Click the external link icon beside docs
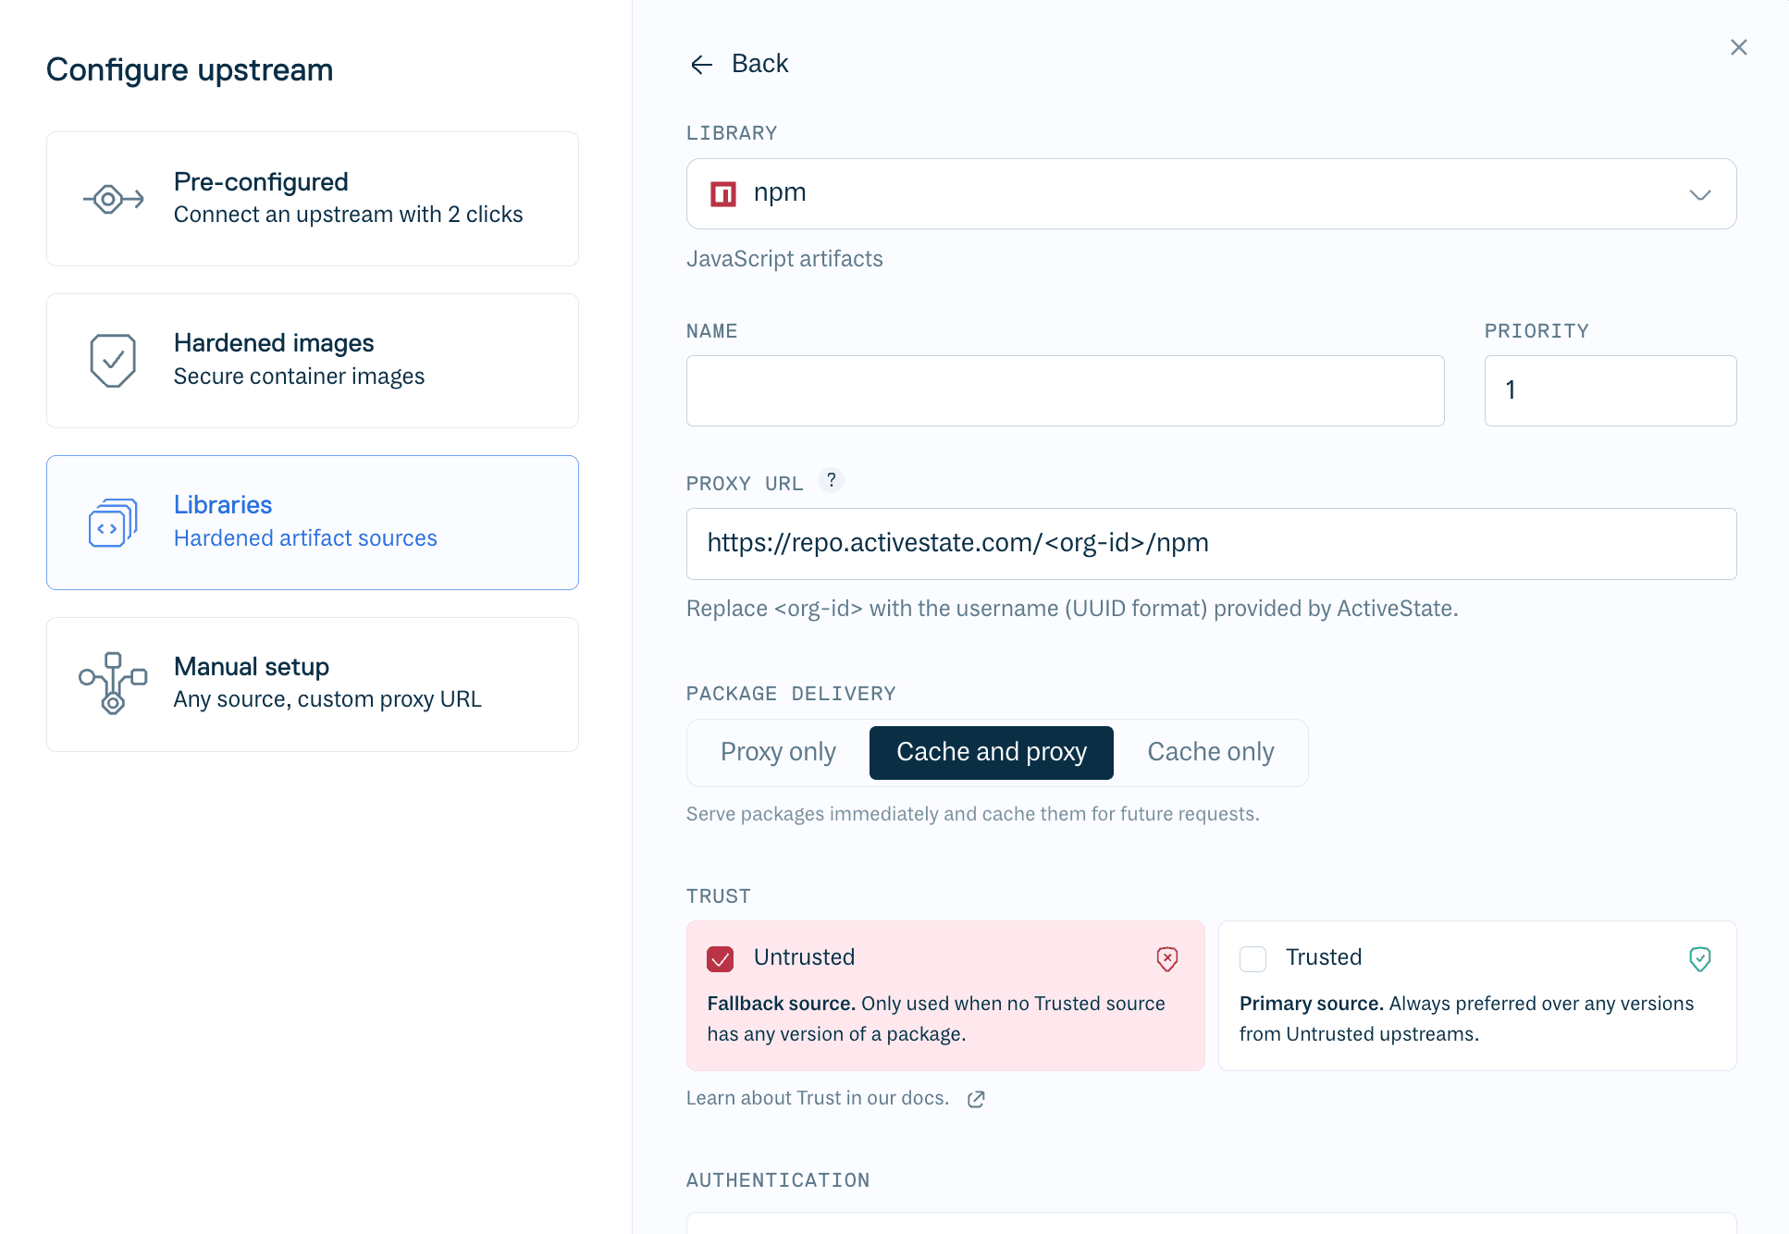The width and height of the screenshot is (1789, 1234). click(x=976, y=1099)
